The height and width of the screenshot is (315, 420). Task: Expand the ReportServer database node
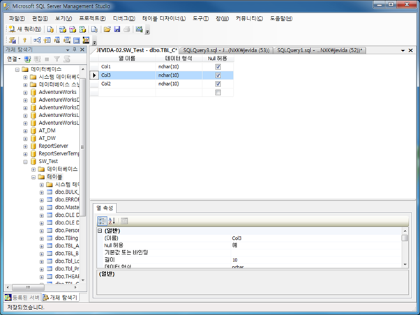click(25, 146)
